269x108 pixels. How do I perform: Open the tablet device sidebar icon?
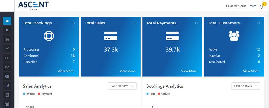7,95
